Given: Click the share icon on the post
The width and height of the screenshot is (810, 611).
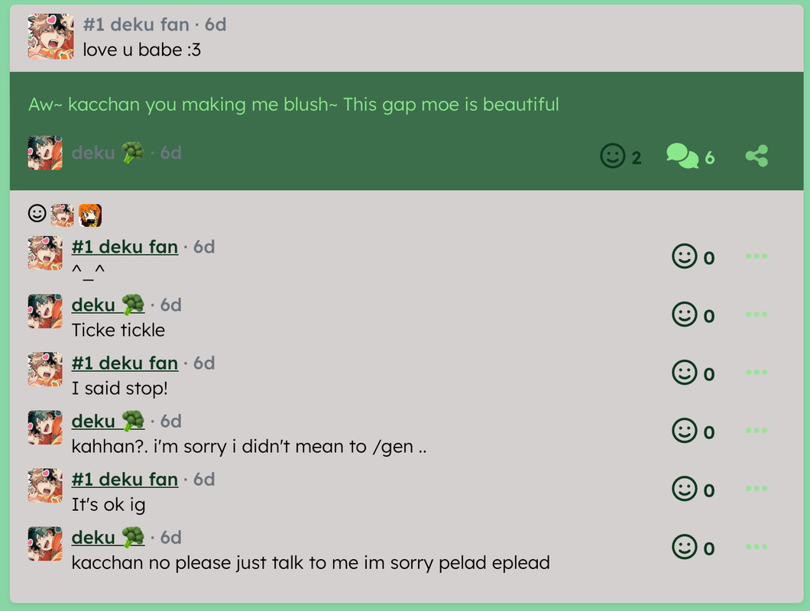Looking at the screenshot, I should (x=757, y=157).
